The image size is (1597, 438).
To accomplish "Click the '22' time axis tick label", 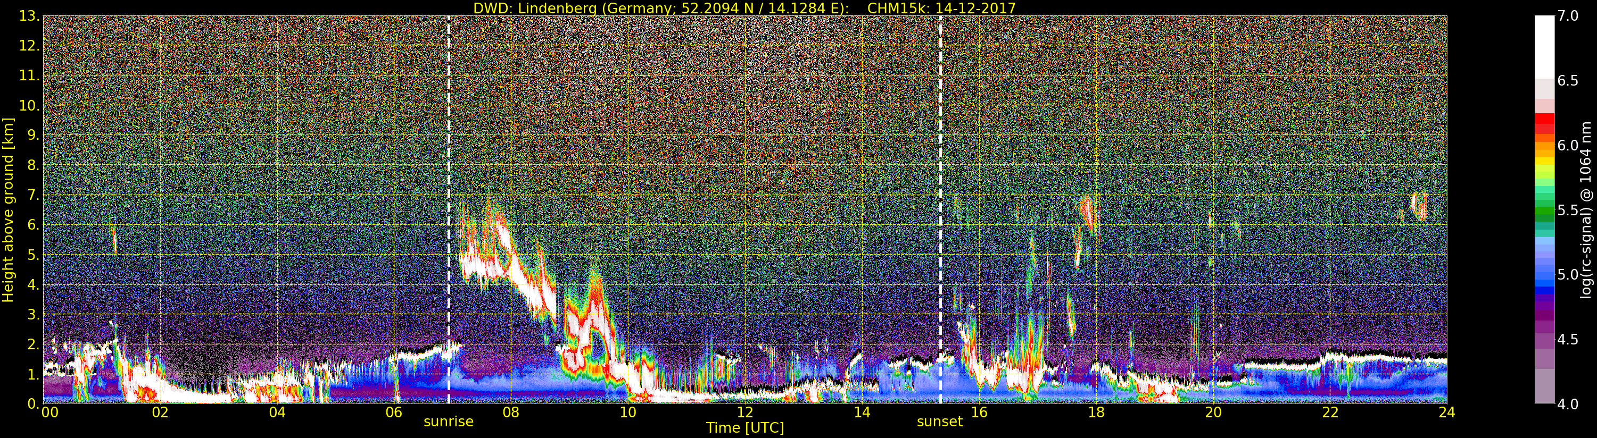I will click(x=1330, y=412).
